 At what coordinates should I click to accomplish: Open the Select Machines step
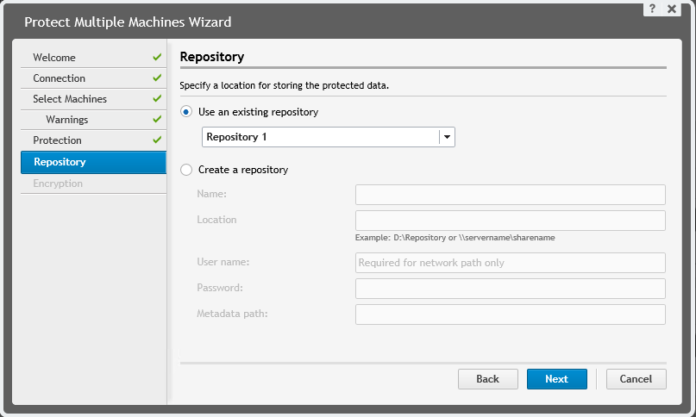[70, 99]
